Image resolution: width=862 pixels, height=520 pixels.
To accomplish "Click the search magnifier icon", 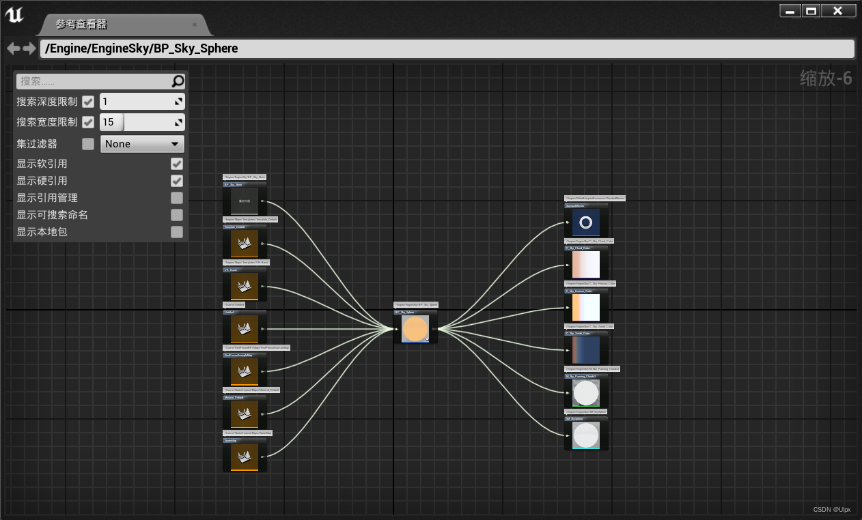I will click(178, 81).
